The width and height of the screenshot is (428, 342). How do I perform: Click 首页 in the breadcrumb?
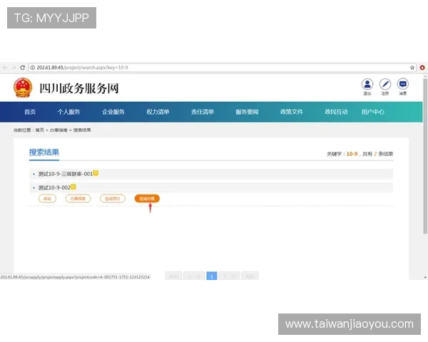39,130
